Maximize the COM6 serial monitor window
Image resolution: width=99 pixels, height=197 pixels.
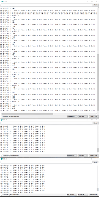pos(92,159)
